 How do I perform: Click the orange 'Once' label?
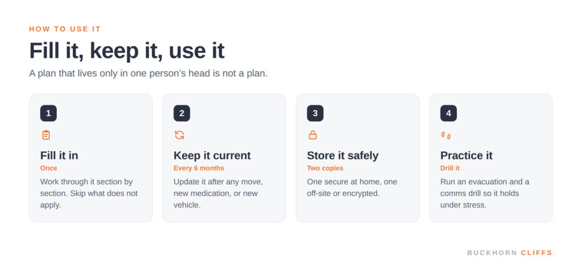tap(49, 168)
